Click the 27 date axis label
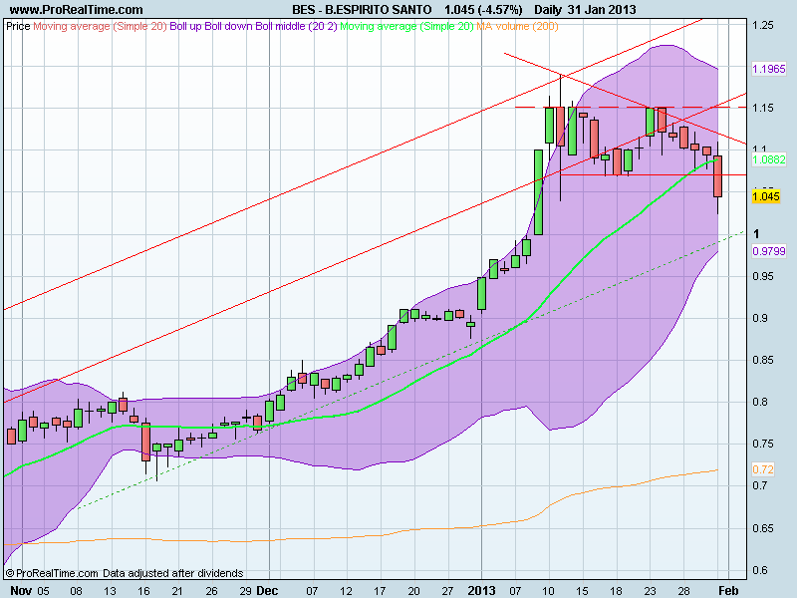797x598 pixels. [x=447, y=590]
